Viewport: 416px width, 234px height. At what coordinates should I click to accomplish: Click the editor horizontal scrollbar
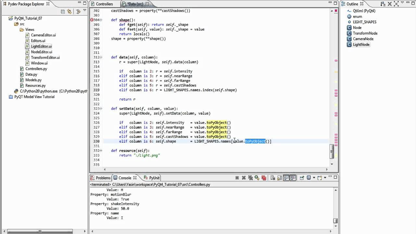tap(215, 169)
